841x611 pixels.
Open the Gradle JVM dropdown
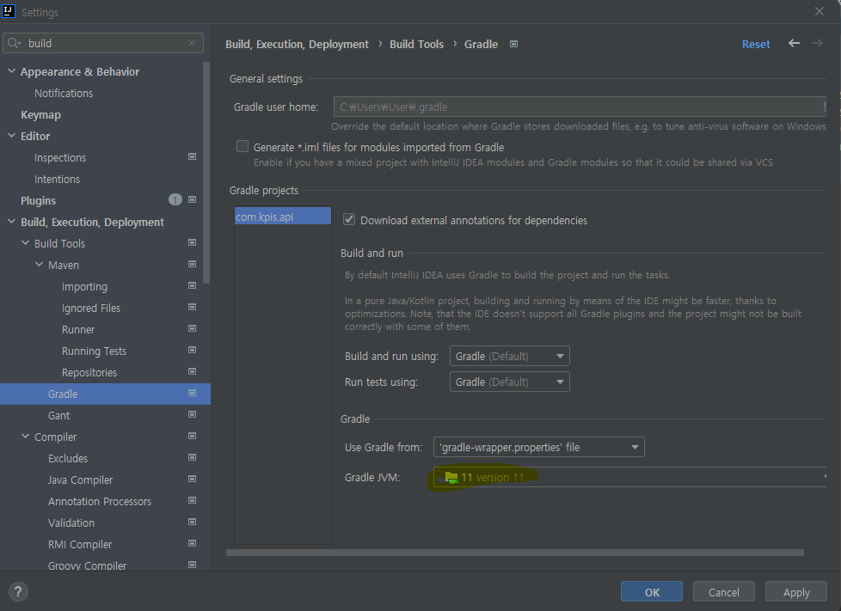[629, 477]
